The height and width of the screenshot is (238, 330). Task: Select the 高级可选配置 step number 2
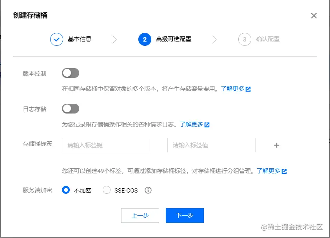[145, 39]
